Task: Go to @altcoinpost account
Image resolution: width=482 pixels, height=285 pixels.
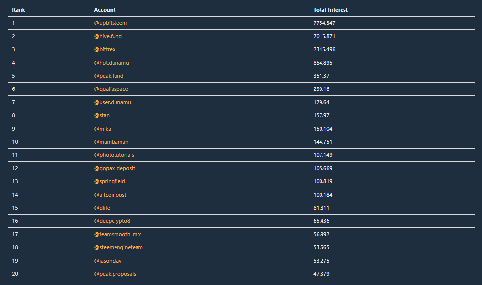Action: [110, 195]
